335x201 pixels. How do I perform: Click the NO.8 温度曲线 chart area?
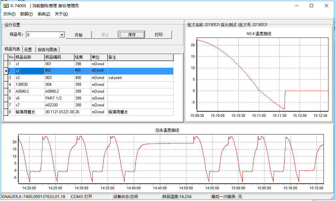tap(259, 75)
